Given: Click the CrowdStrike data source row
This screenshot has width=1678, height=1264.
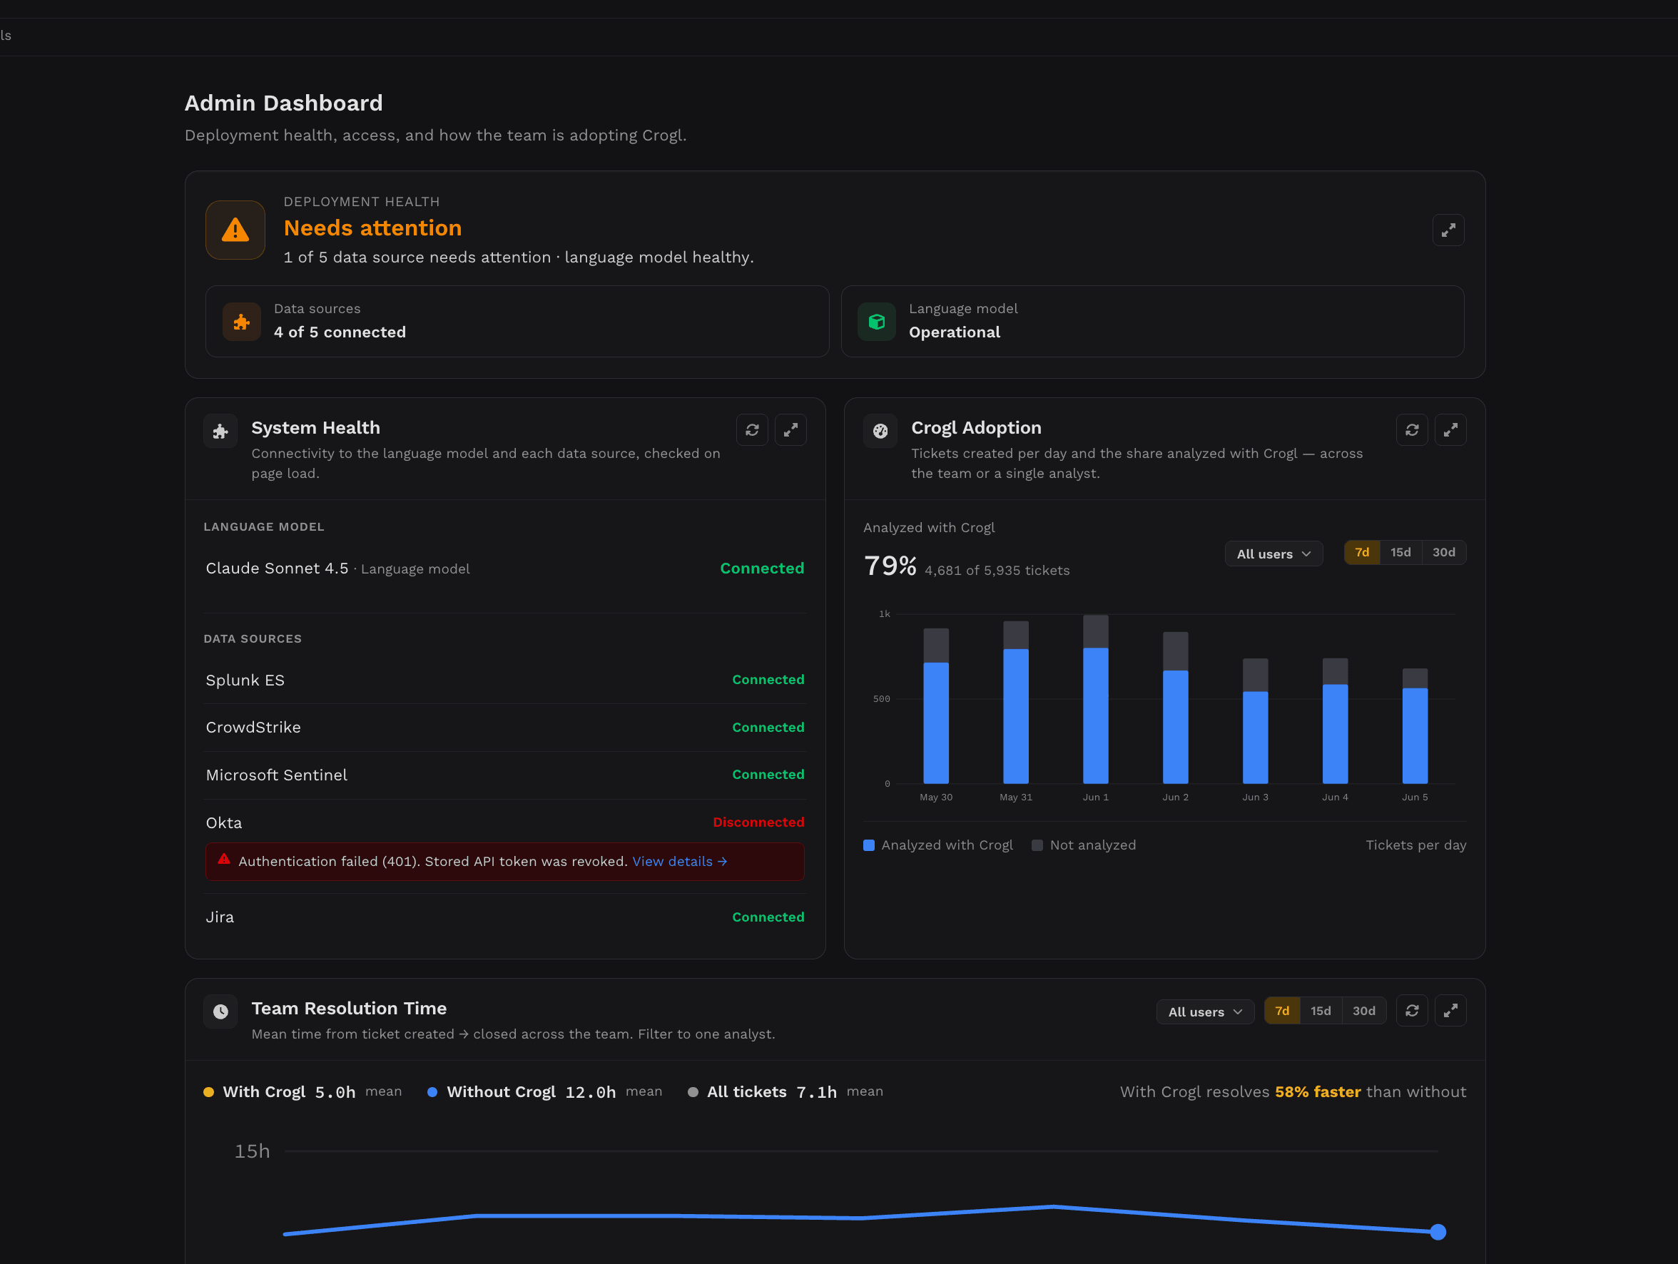Looking at the screenshot, I should click(x=504, y=727).
